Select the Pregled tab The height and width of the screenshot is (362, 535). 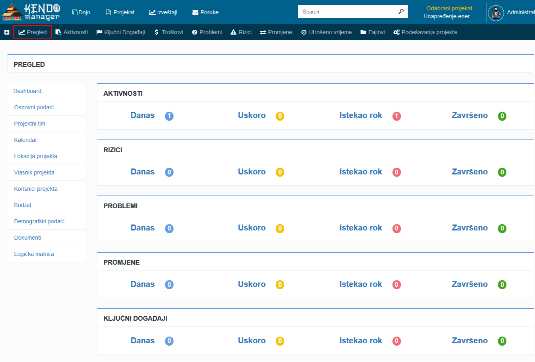pyautogui.click(x=33, y=32)
